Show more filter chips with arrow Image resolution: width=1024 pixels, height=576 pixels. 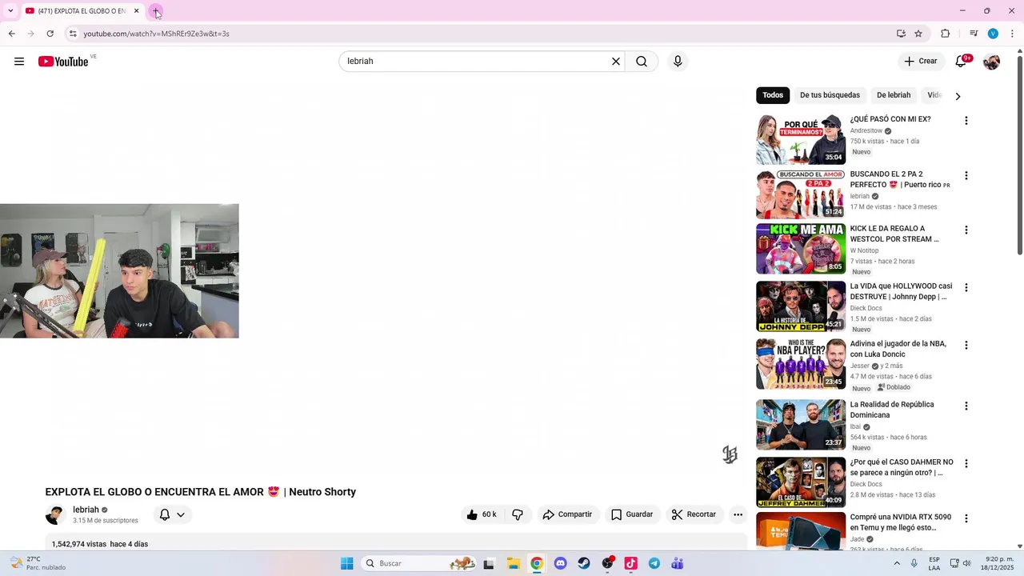958,96
